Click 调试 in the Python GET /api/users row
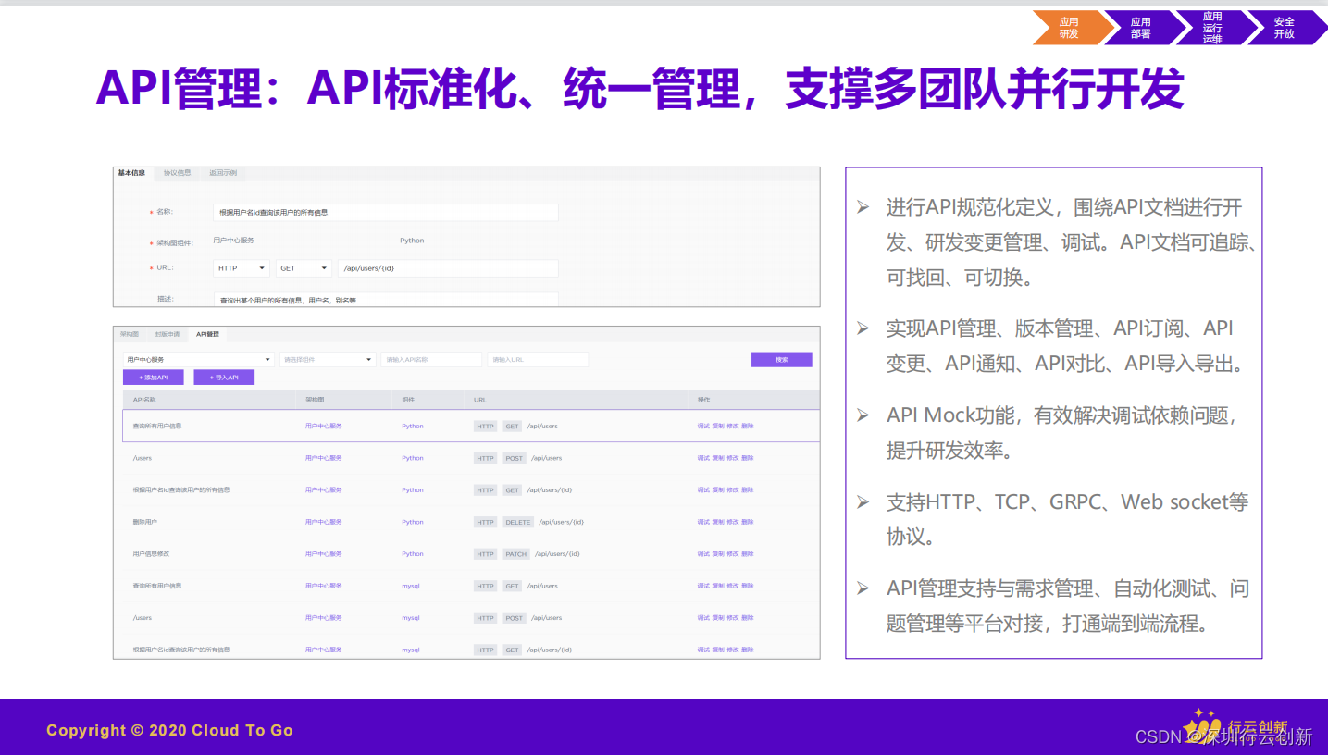1328x755 pixels. click(703, 427)
